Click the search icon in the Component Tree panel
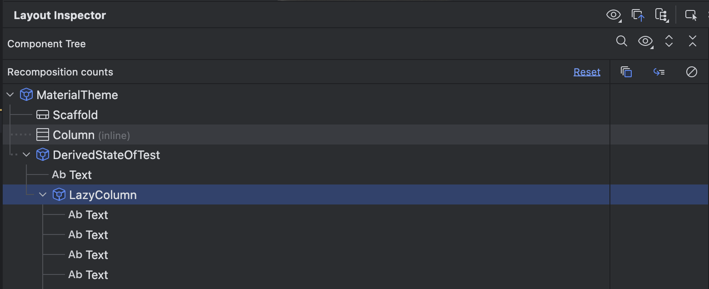 pyautogui.click(x=621, y=41)
